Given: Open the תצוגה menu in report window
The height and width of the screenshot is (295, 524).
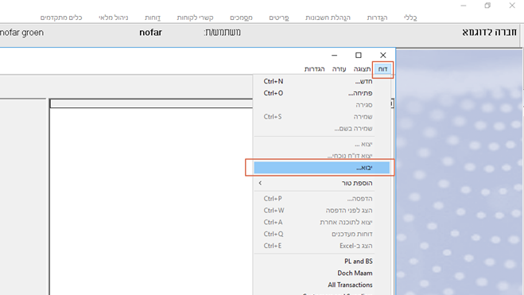Looking at the screenshot, I should [362, 69].
